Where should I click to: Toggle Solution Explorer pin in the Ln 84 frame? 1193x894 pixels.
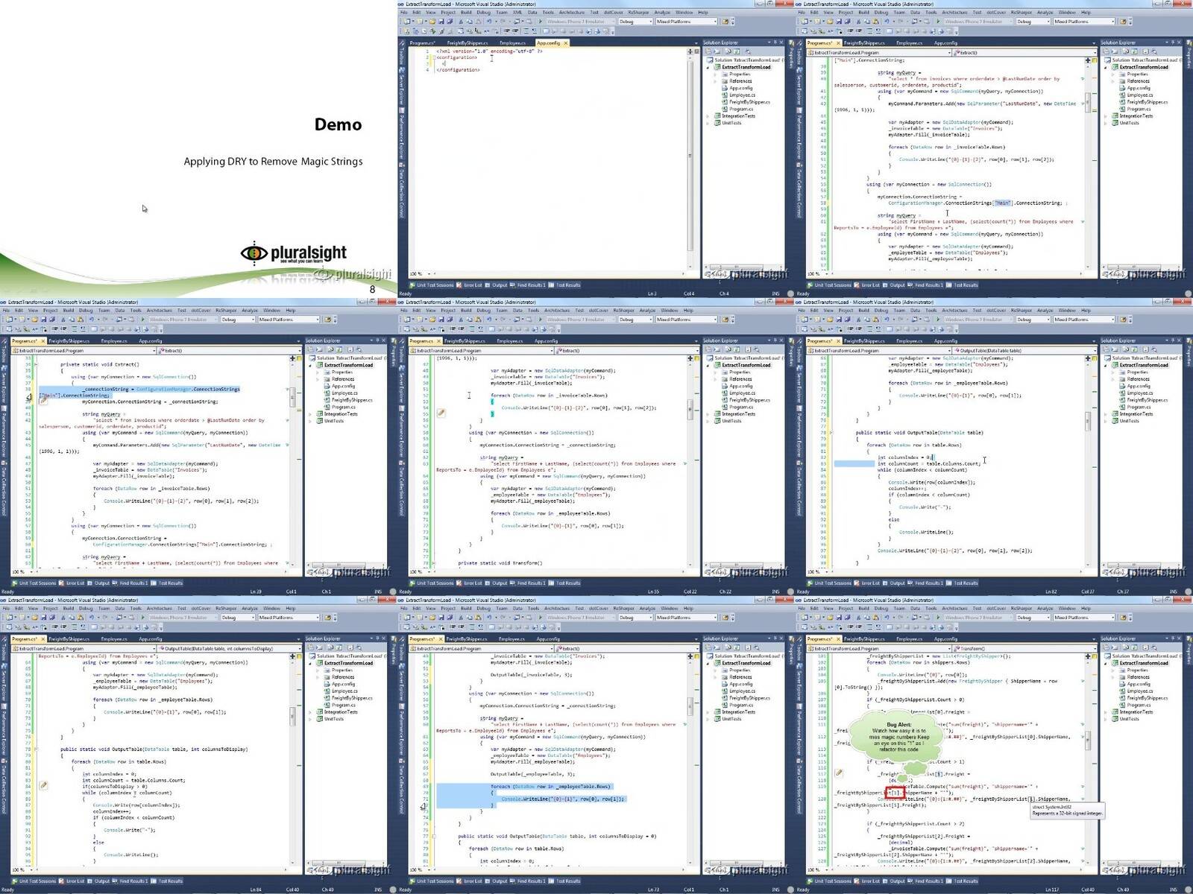pos(378,639)
